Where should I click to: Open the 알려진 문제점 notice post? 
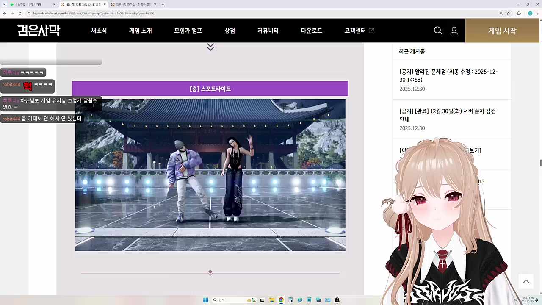click(449, 75)
